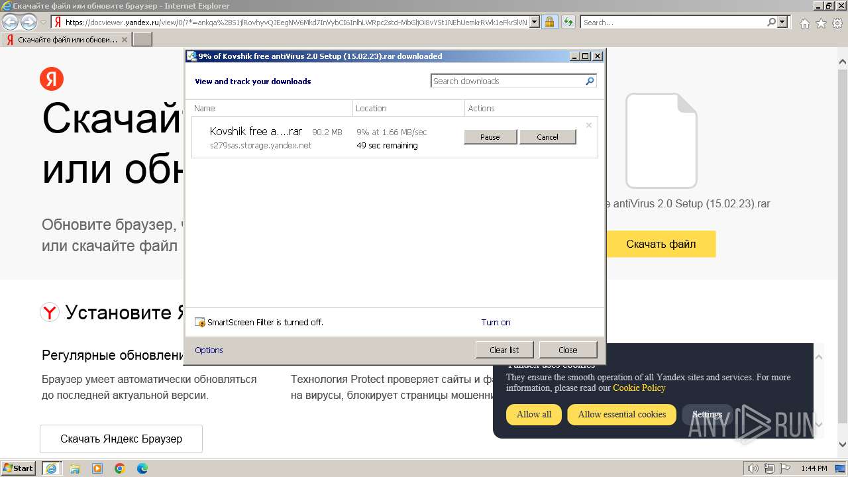Pause the Kovshik download

point(490,137)
